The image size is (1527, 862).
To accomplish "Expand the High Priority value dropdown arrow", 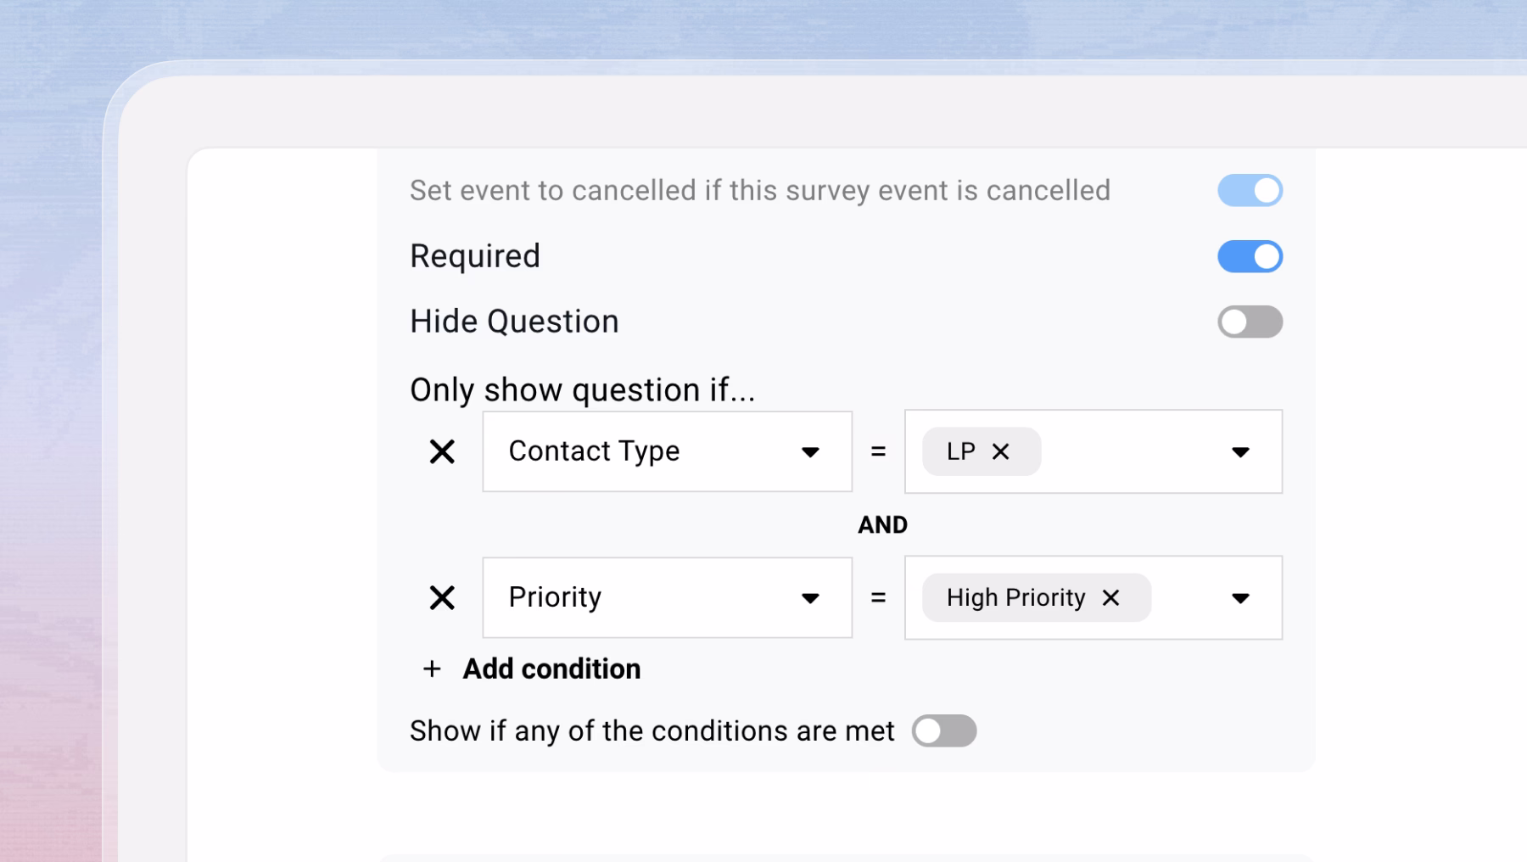I will pos(1240,599).
